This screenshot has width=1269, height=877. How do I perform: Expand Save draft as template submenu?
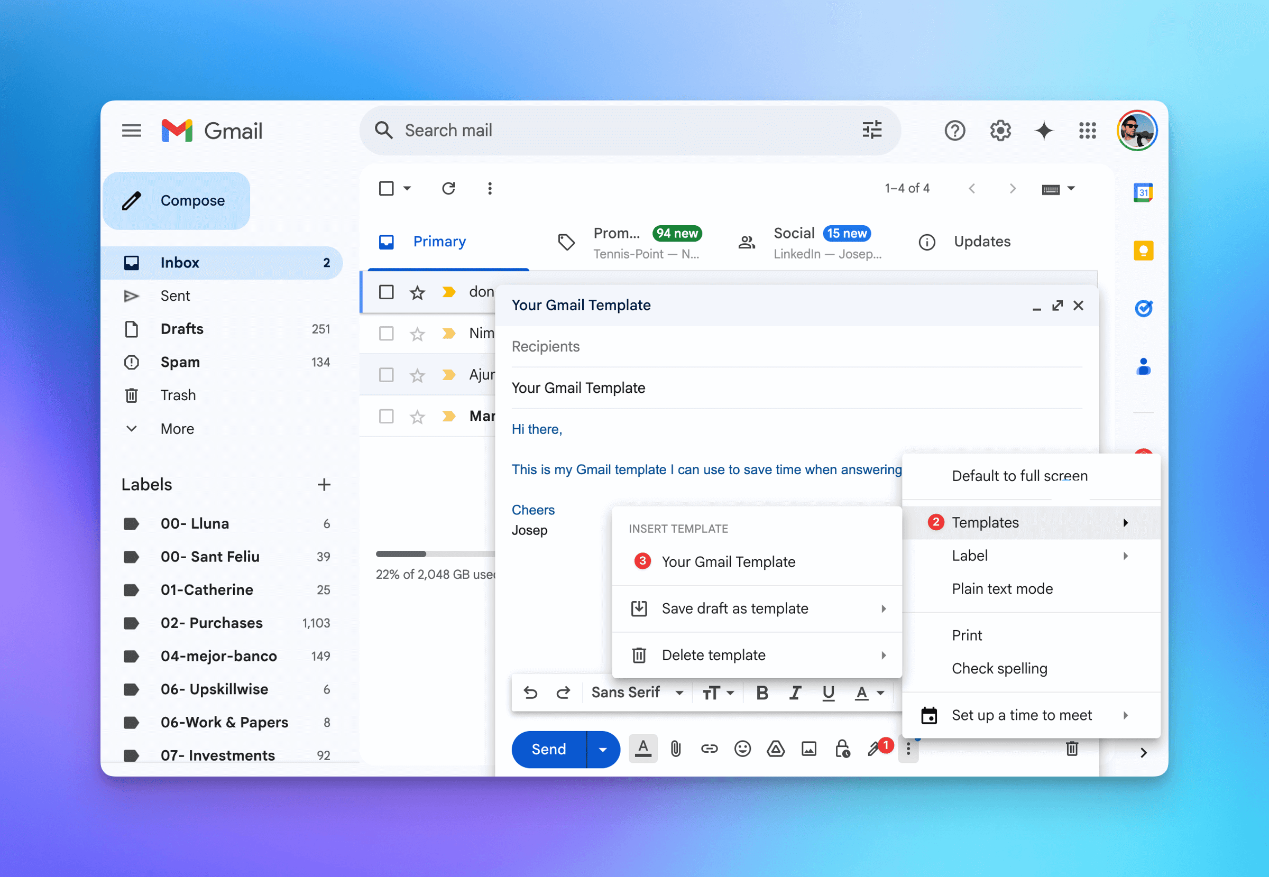click(756, 609)
